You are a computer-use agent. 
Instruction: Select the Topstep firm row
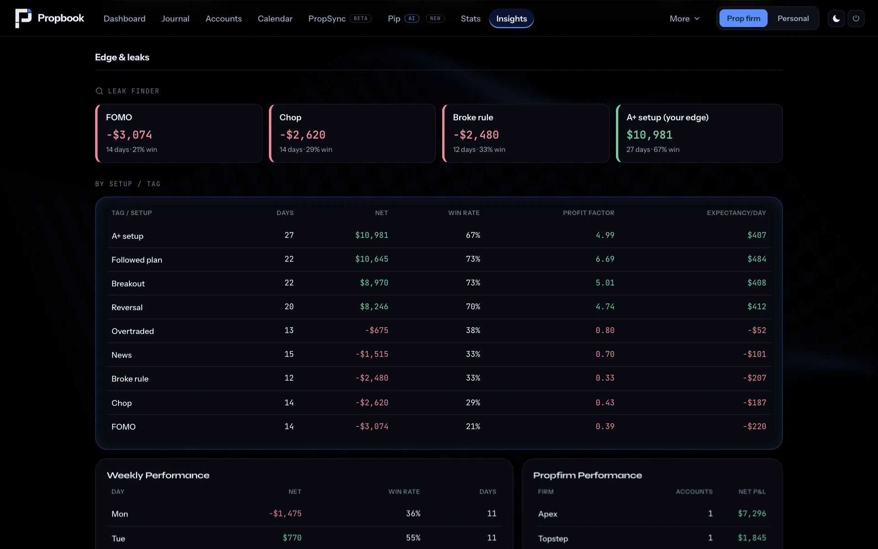tap(652, 538)
